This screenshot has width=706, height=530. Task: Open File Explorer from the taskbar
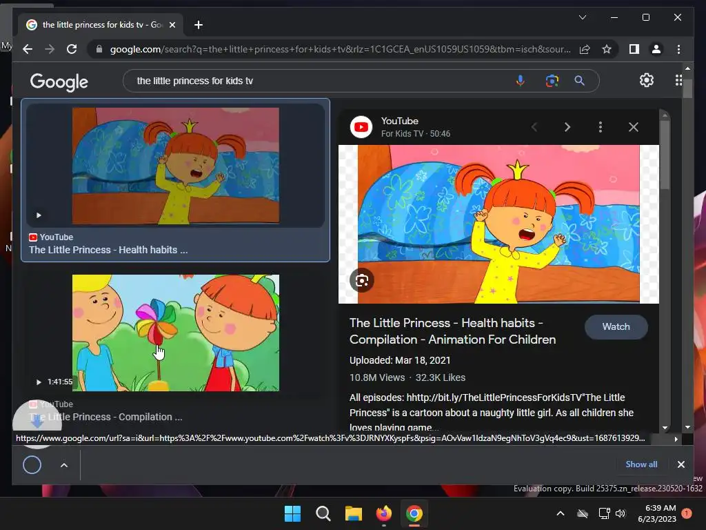click(354, 513)
